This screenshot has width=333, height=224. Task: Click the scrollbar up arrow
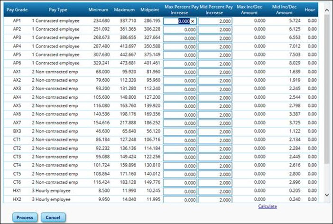[x=327, y=10]
